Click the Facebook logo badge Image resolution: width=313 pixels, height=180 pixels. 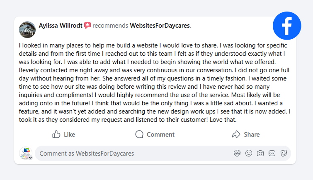click(x=286, y=26)
